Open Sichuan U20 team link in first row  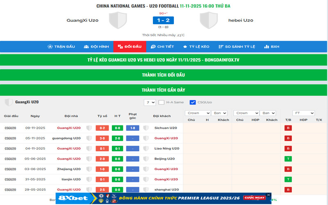166,128
